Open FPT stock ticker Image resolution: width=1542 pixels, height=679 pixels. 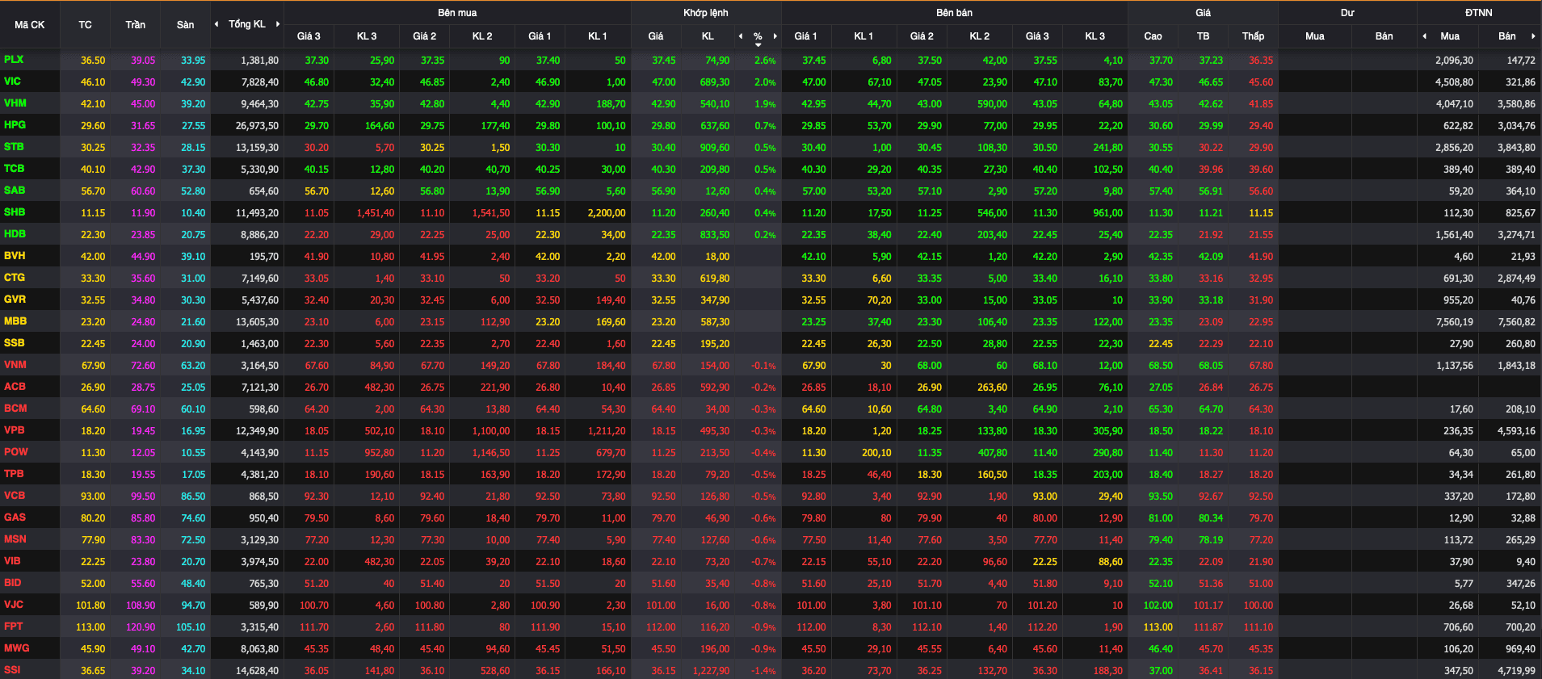[14, 627]
